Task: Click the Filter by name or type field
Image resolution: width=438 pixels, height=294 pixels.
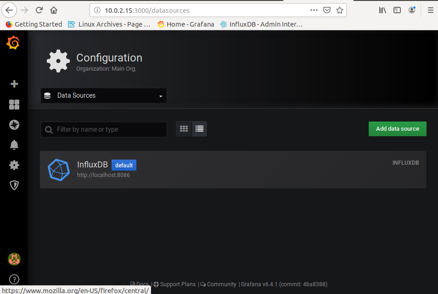Action: click(x=104, y=129)
